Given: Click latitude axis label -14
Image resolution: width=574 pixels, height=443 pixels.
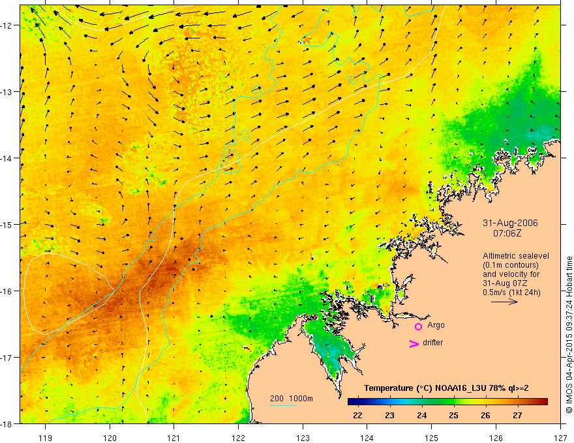Looking at the screenshot, I should pyautogui.click(x=7, y=158).
